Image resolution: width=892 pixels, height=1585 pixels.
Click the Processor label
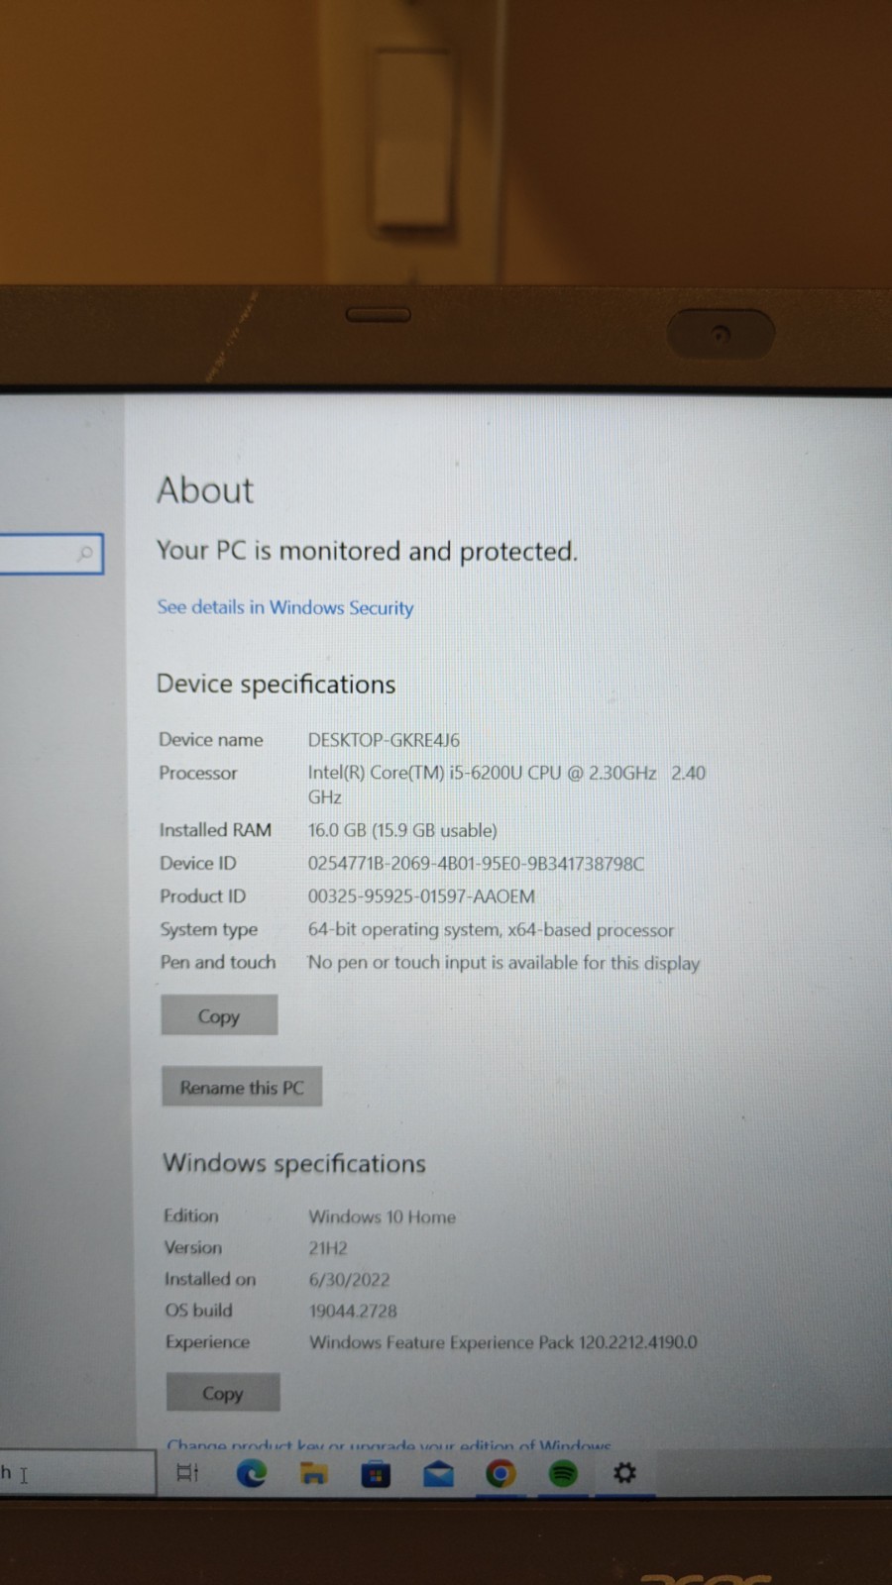click(x=198, y=773)
